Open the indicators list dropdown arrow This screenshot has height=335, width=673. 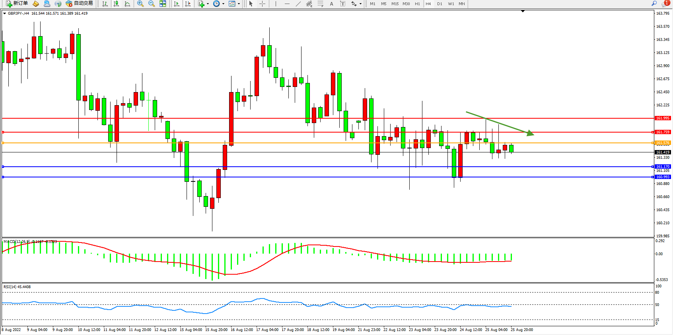[x=208, y=4]
